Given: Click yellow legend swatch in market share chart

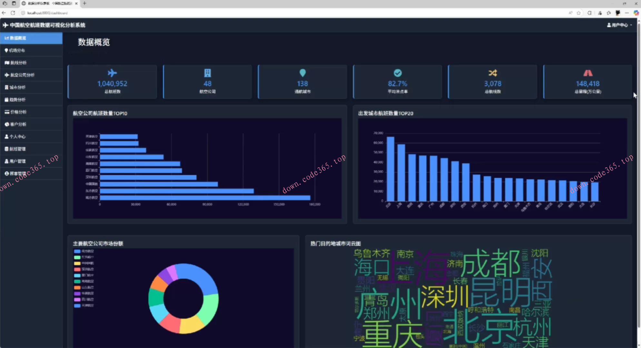Looking at the screenshot, I should point(77,263).
